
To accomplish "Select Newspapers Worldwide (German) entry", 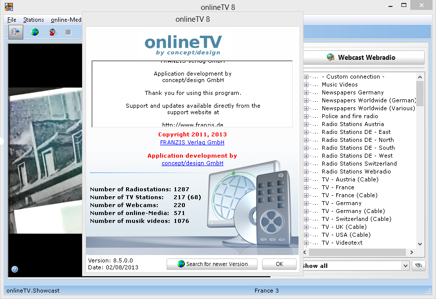I will coord(369,100).
